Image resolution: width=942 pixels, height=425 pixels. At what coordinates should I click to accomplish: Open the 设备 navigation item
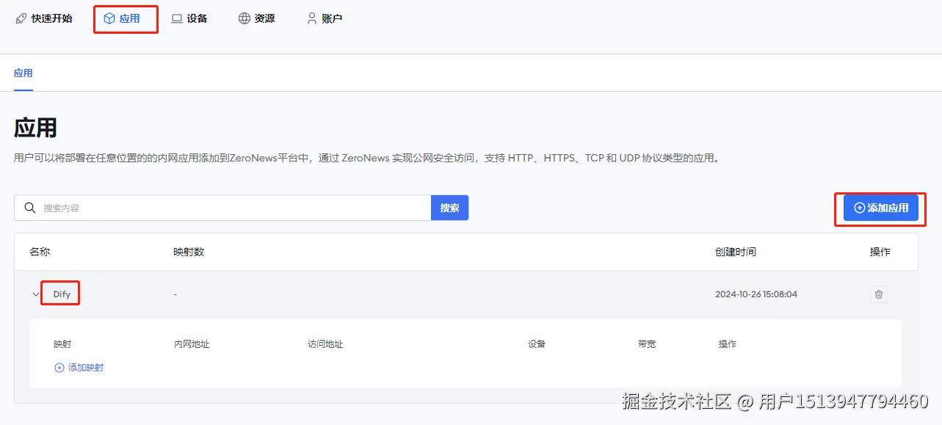189,18
